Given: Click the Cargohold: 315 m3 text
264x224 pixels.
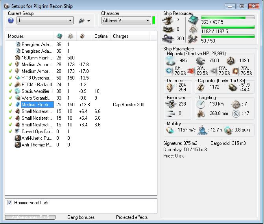Looking at the screenshot, I should coord(228,143).
